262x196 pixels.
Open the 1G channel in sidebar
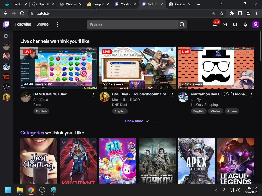6,77
